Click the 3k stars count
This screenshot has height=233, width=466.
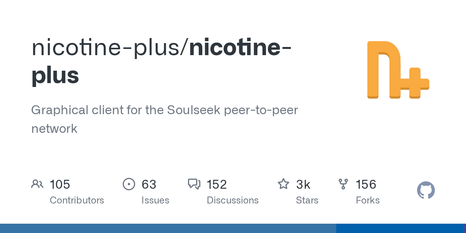pyautogui.click(x=303, y=184)
